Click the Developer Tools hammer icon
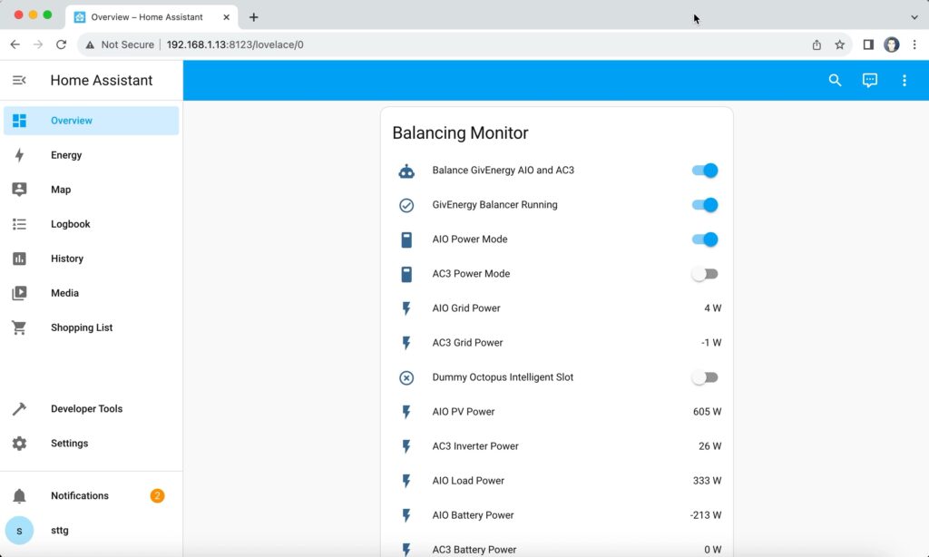This screenshot has width=929, height=557. coord(19,409)
